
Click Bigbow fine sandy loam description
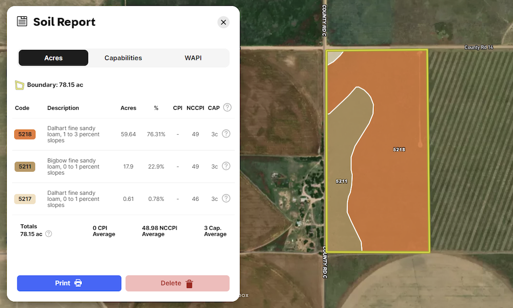point(73,167)
